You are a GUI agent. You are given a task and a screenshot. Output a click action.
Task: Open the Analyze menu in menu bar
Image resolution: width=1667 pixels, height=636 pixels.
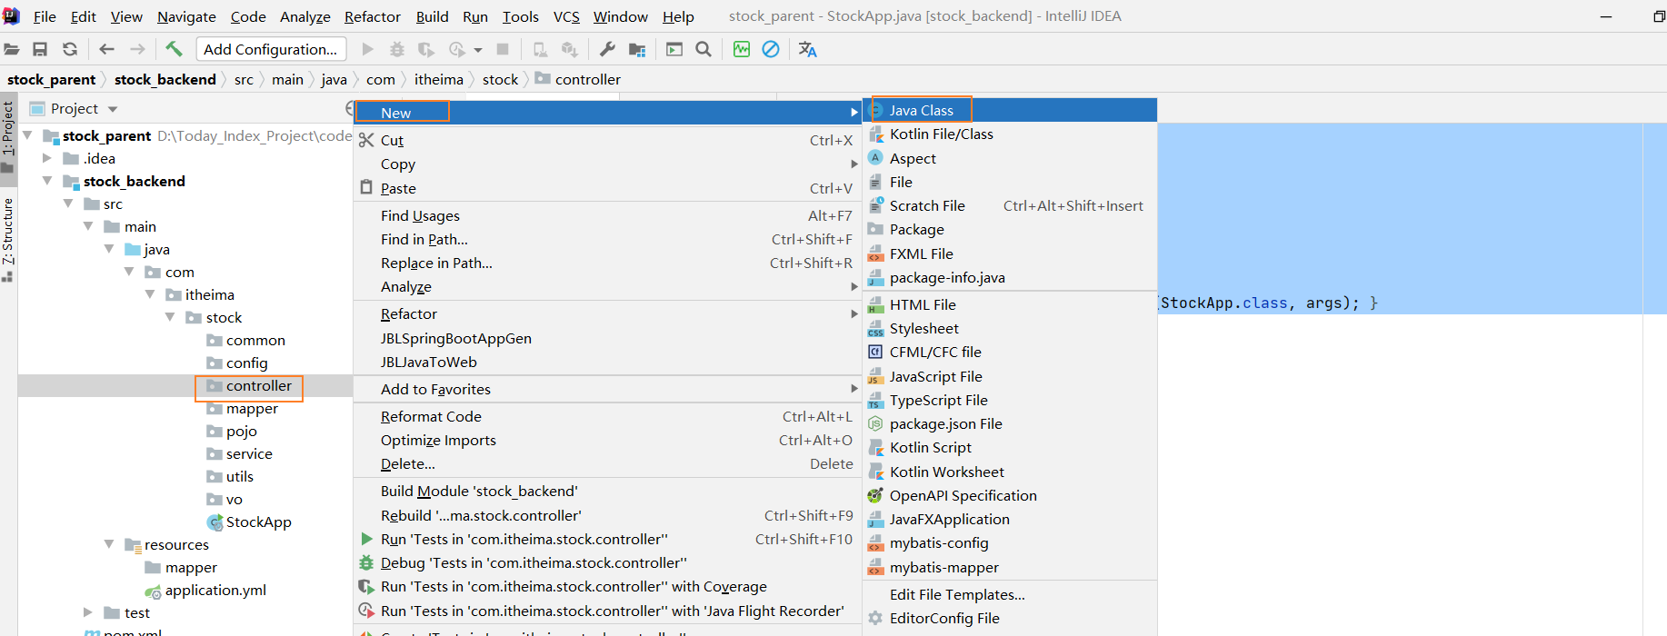click(305, 16)
